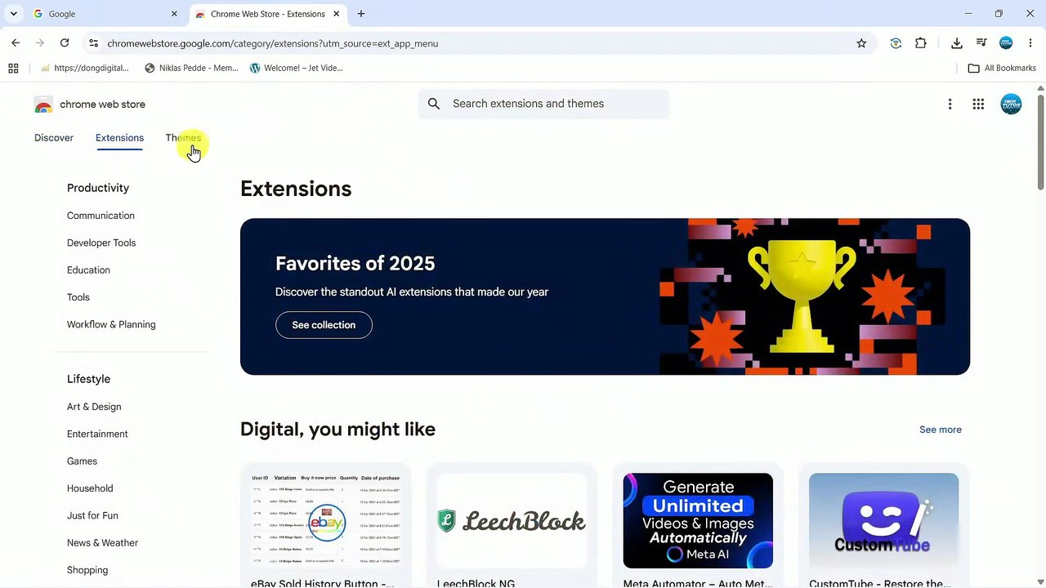Open the tab search dropdown arrow
The height and width of the screenshot is (588, 1046).
[x=13, y=14]
